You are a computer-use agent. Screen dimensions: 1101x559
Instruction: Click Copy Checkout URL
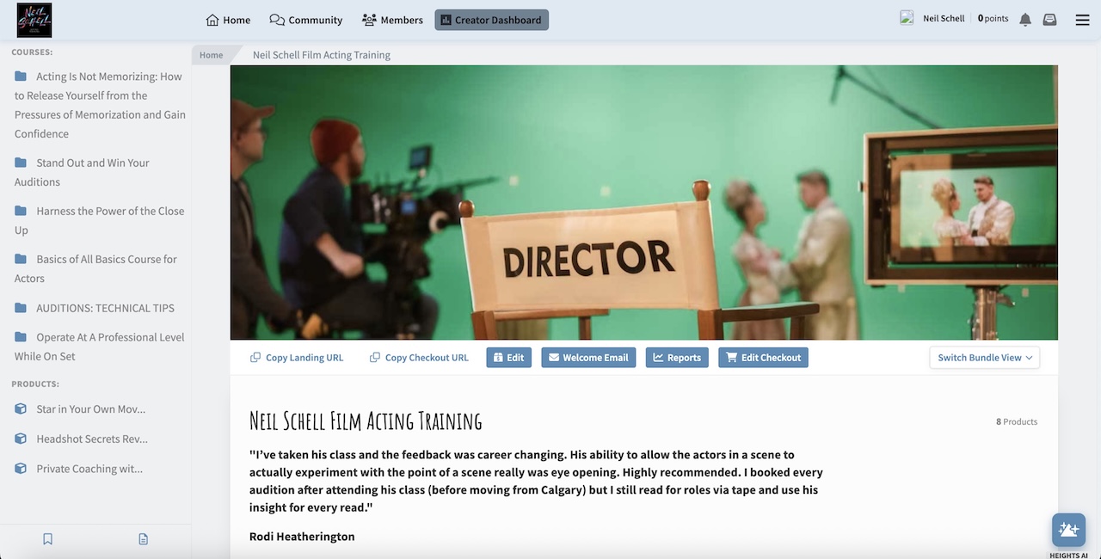point(419,358)
